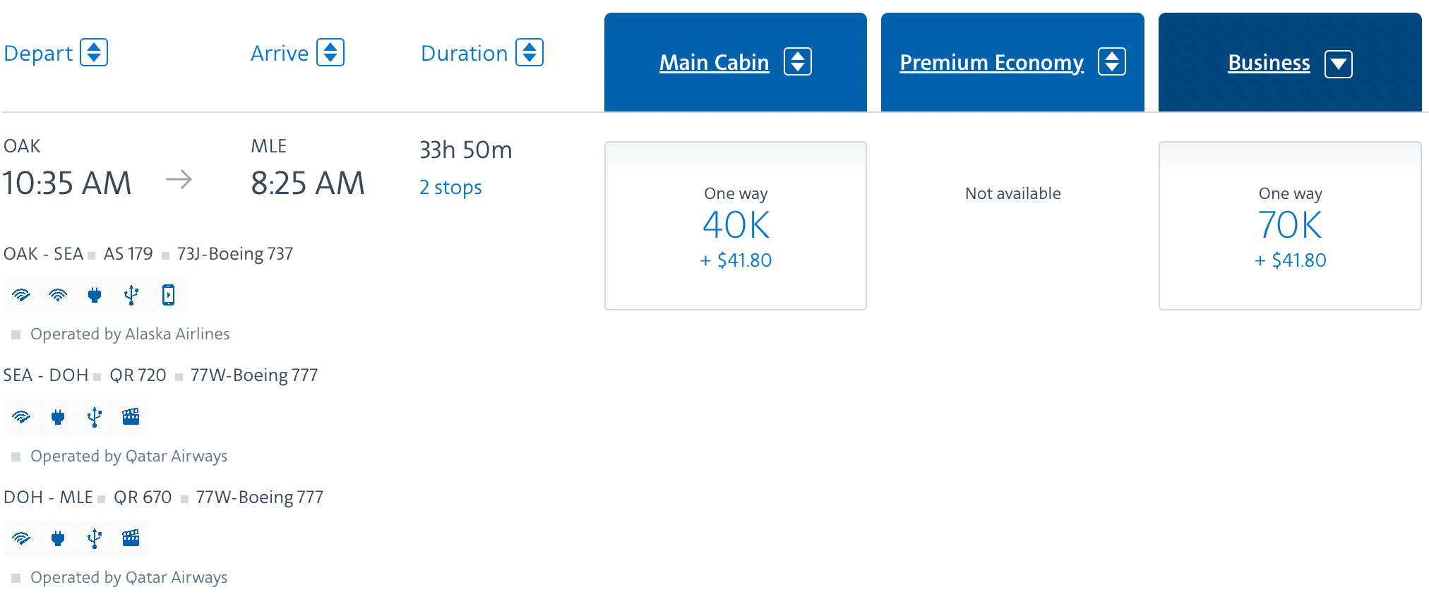Click the second Wi-Fi icon on OAK-SEA segment
The height and width of the screenshot is (604, 1429).
click(58, 295)
